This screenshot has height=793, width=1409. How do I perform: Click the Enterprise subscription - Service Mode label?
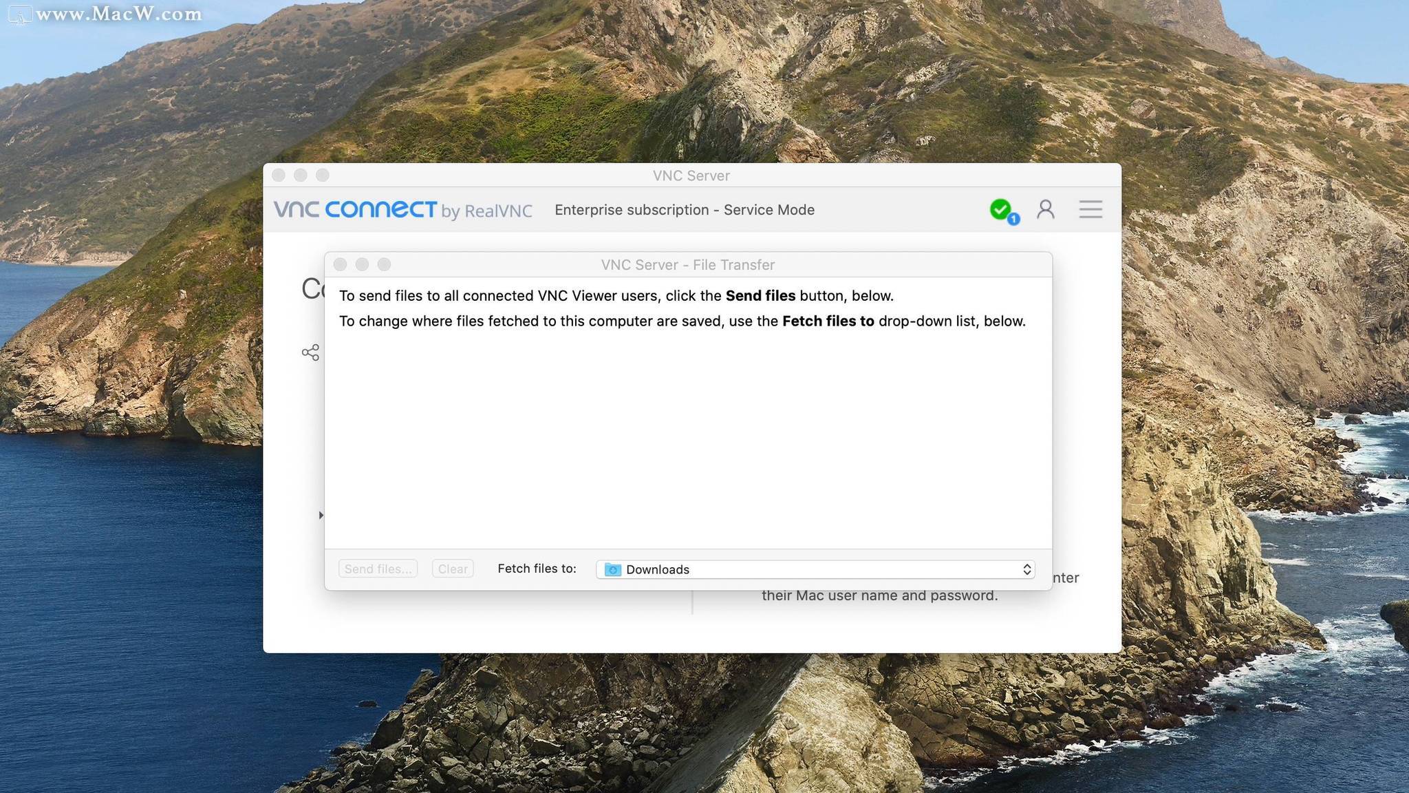[685, 210]
